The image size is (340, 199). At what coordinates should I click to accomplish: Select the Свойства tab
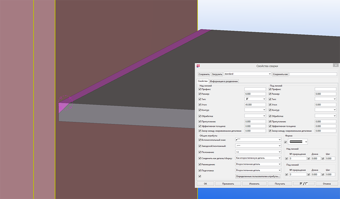(x=203, y=81)
